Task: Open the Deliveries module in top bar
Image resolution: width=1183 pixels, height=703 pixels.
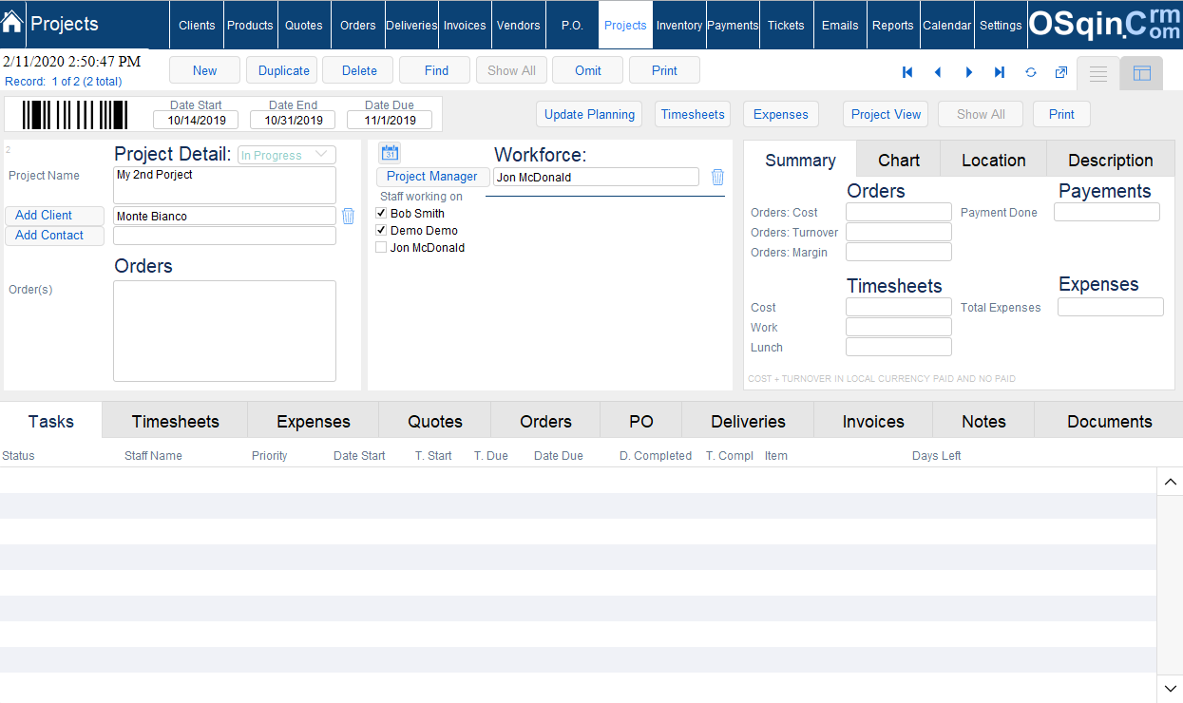Action: 412,25
